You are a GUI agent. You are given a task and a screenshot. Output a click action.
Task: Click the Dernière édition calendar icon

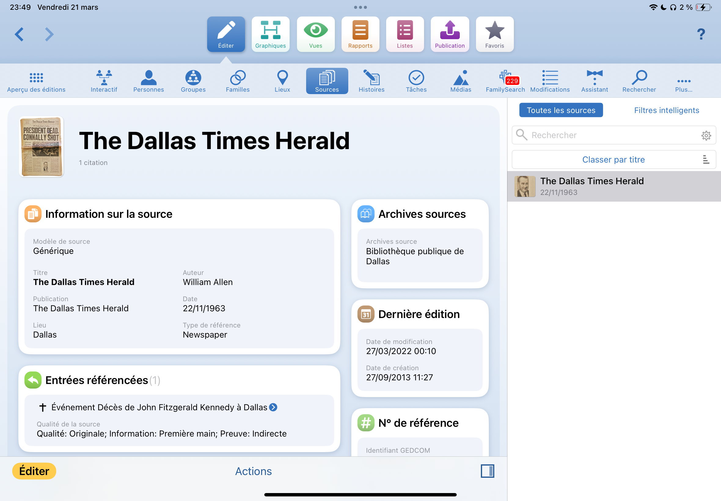pyautogui.click(x=366, y=314)
